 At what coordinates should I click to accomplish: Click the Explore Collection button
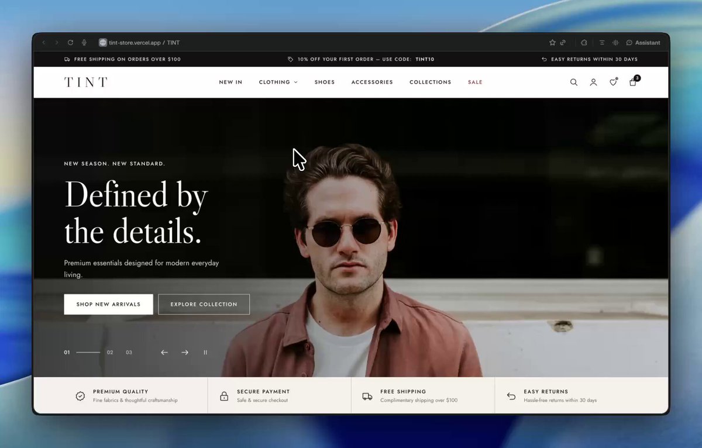(x=204, y=304)
